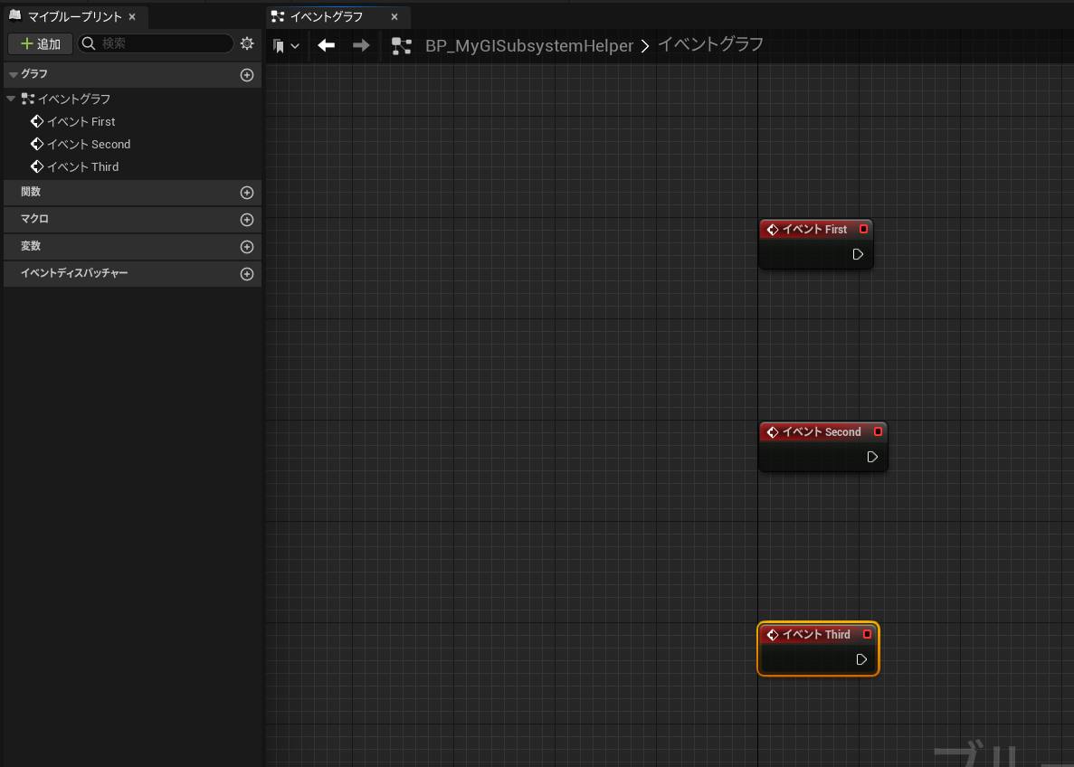The width and height of the screenshot is (1074, 767).
Task: Click the event icon beside イベント Second in tree
Action: coord(37,144)
